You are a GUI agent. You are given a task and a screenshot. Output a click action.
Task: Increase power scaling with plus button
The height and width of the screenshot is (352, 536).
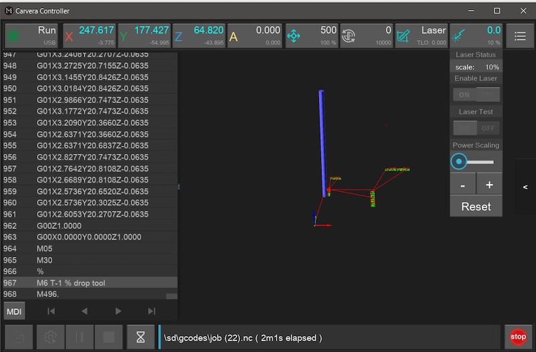coord(490,185)
